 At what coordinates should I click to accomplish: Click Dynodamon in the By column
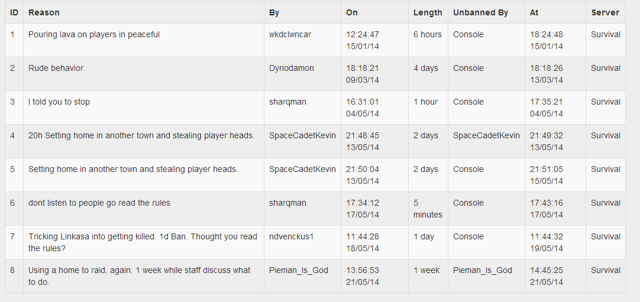coord(292,69)
